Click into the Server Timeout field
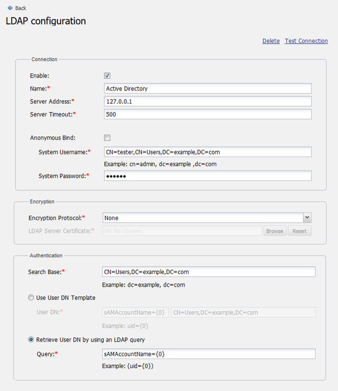Image resolution: width=338 pixels, height=391 pixels. [x=207, y=114]
